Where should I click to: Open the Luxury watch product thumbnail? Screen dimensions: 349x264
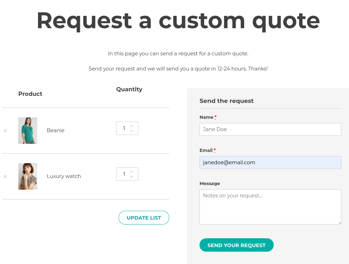pyautogui.click(x=28, y=176)
